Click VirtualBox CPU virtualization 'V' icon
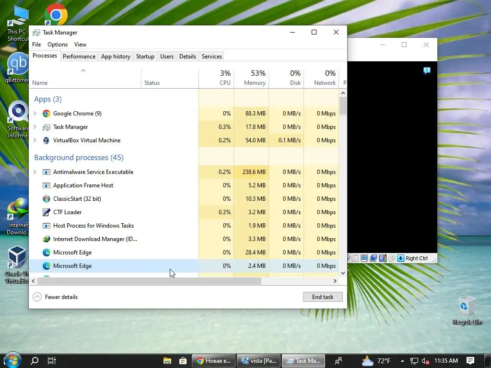 click(x=382, y=258)
